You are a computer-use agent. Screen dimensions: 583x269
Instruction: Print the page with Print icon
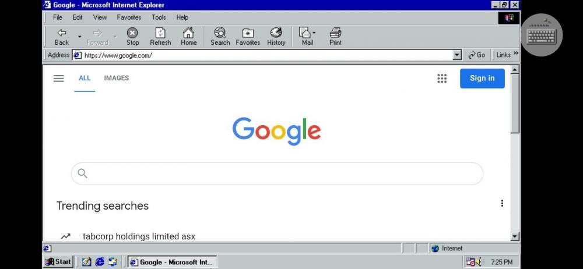click(x=335, y=37)
